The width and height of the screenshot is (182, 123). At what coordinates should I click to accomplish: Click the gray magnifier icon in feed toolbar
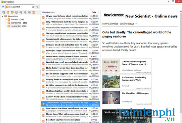pyautogui.click(x=4, y=12)
